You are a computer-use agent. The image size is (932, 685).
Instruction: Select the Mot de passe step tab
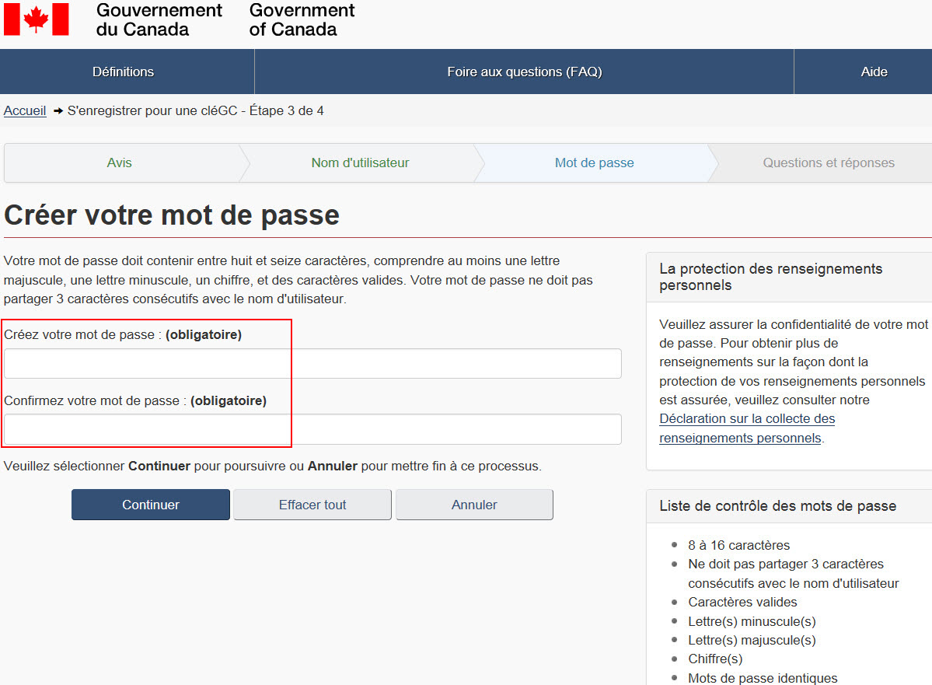tap(595, 163)
